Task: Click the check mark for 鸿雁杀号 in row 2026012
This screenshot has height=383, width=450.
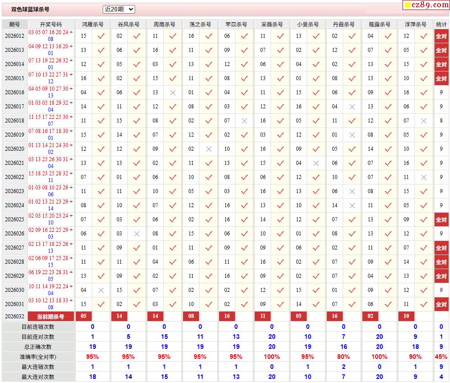Action: (101, 36)
